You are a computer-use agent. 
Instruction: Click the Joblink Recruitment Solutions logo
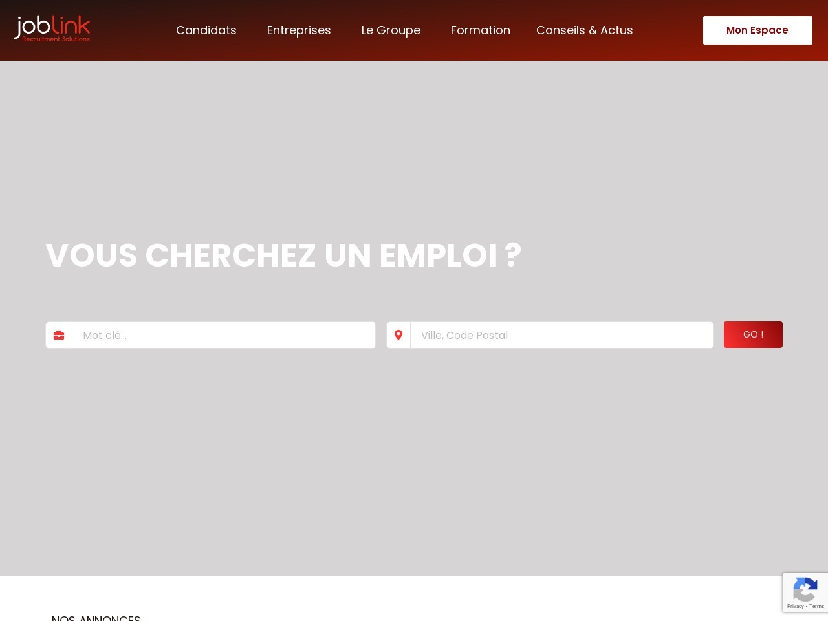[x=52, y=29]
